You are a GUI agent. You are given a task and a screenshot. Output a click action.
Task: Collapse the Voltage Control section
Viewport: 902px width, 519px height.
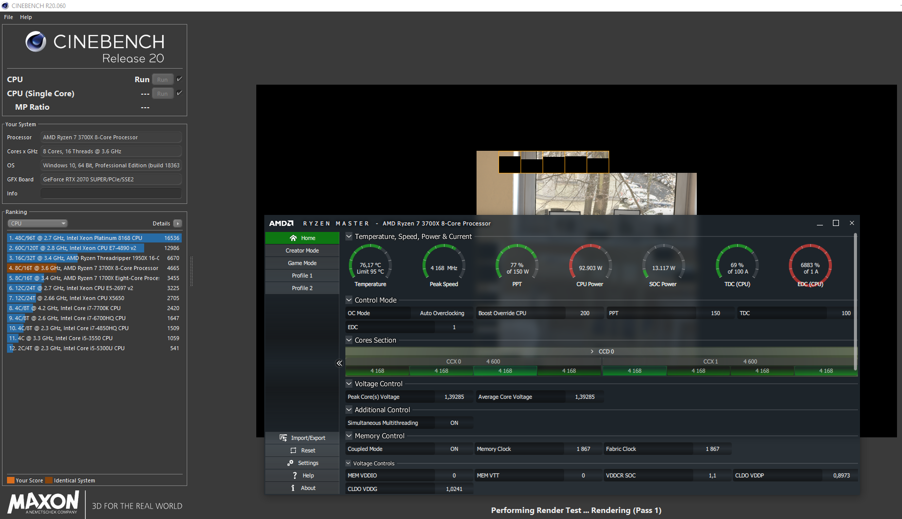coord(349,384)
